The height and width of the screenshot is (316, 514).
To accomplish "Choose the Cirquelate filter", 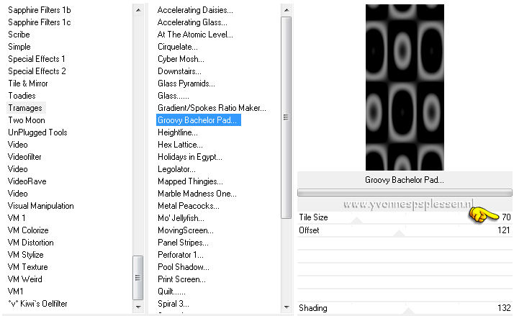I will 177,47.
